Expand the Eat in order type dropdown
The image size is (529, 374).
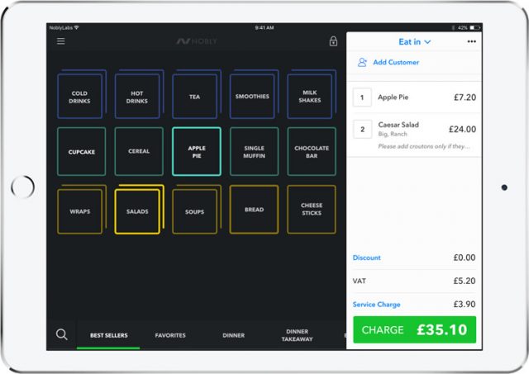[415, 41]
